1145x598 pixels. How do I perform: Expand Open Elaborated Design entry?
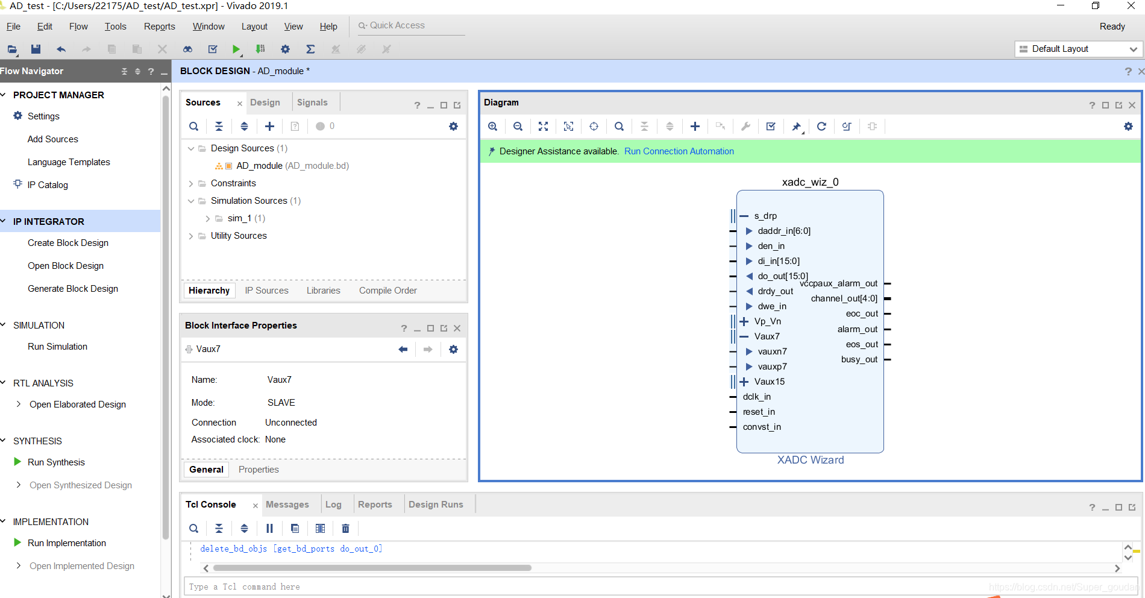click(19, 404)
